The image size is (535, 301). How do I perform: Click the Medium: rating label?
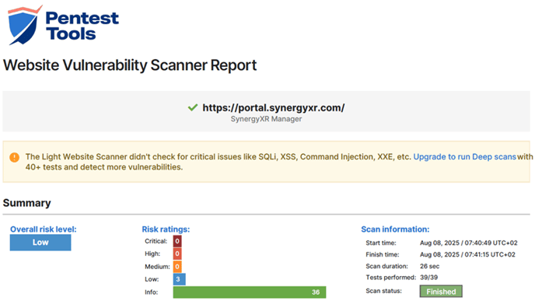click(157, 267)
